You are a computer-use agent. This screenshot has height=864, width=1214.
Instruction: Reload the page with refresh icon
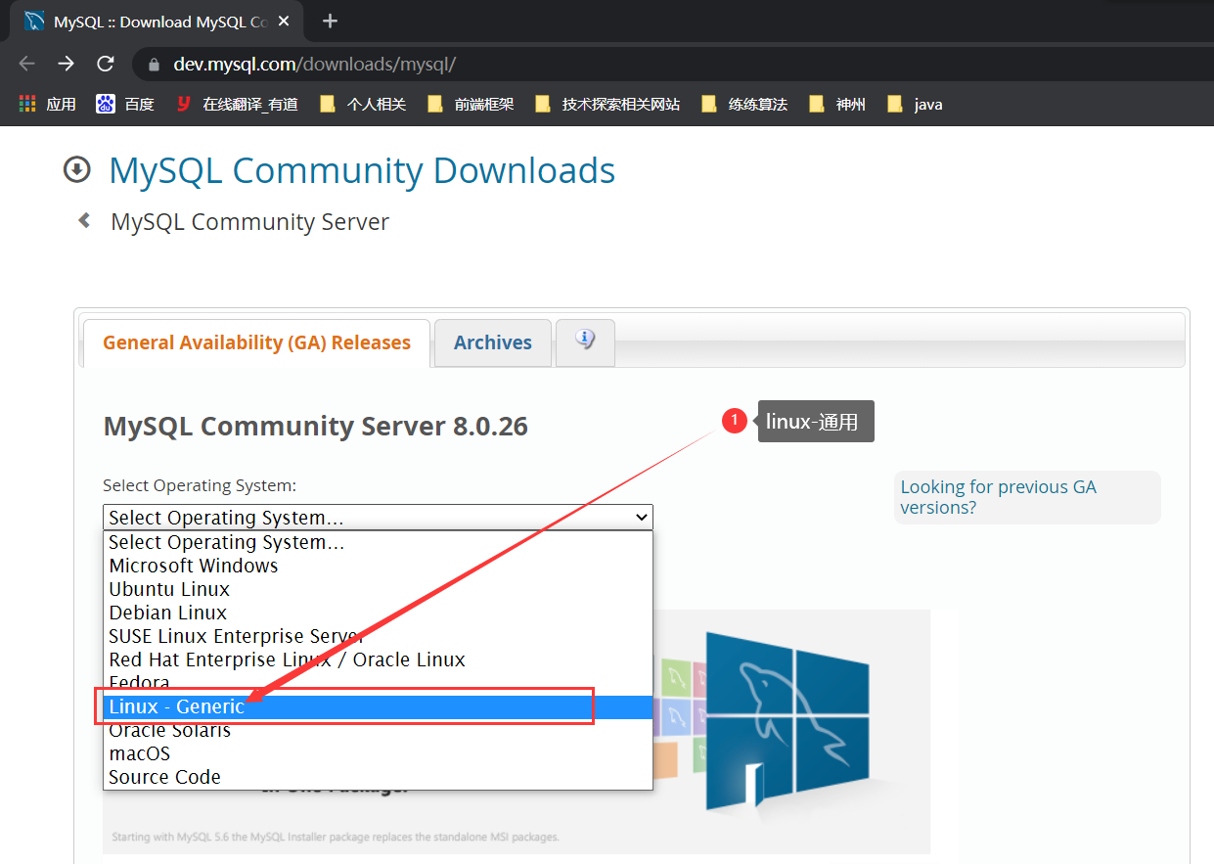[106, 64]
